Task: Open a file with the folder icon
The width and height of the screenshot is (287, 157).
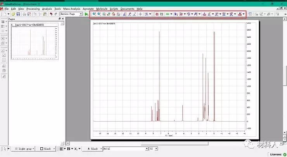Action: pyautogui.click(x=13, y=14)
